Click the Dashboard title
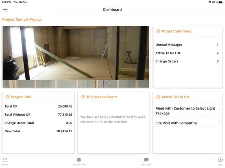 pos(112,10)
